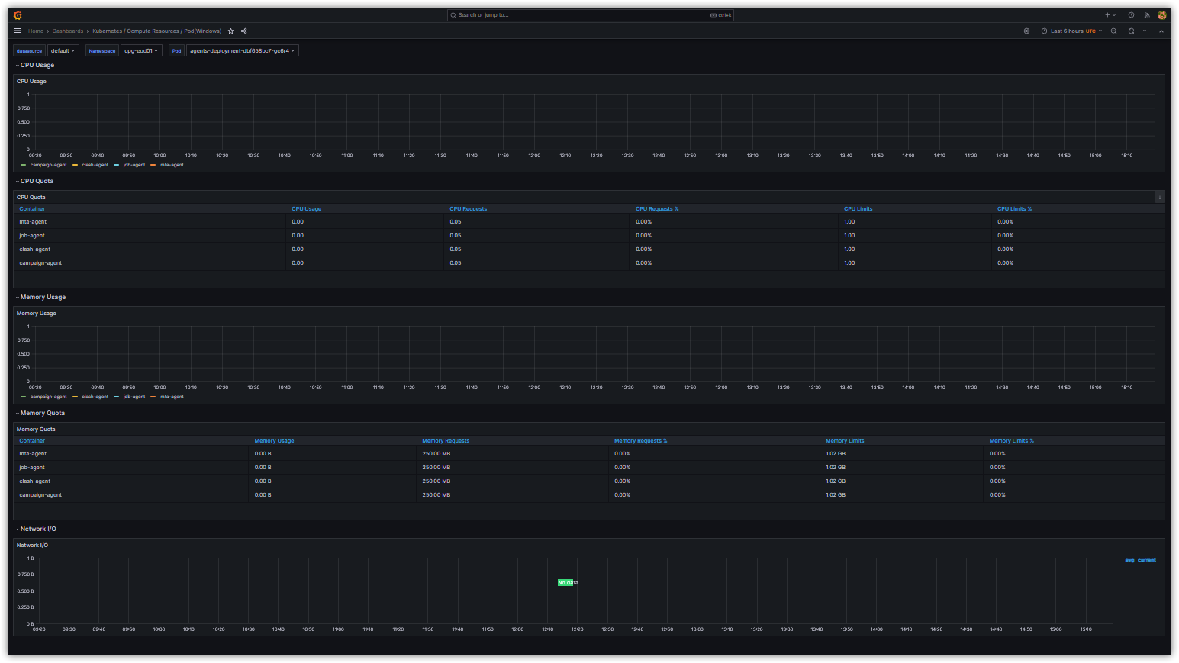Open dashboard settings gear
The width and height of the screenshot is (1179, 663).
tap(1026, 31)
